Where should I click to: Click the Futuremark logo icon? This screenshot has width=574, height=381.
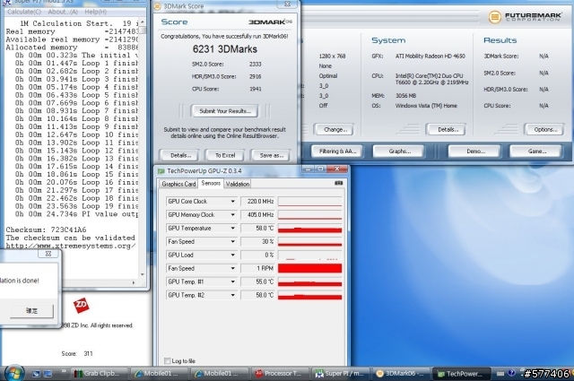[x=494, y=17]
